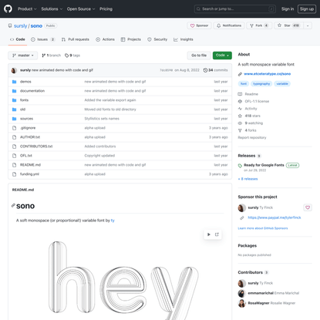Open the Activity link
Image resolution: width=320 pixels, height=320 pixels.
[248, 109]
